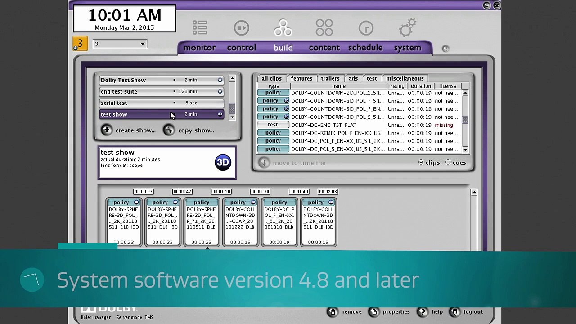576x324 pixels.
Task: Click 3D badge on timeline clip ending at 00:00:23
Action: point(136,202)
